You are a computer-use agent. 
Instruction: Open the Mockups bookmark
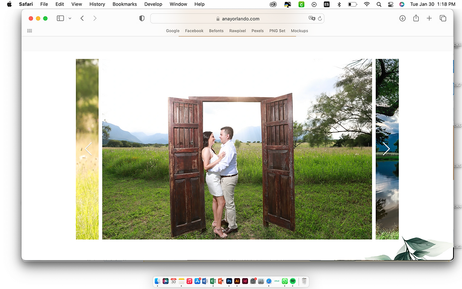pos(299,31)
